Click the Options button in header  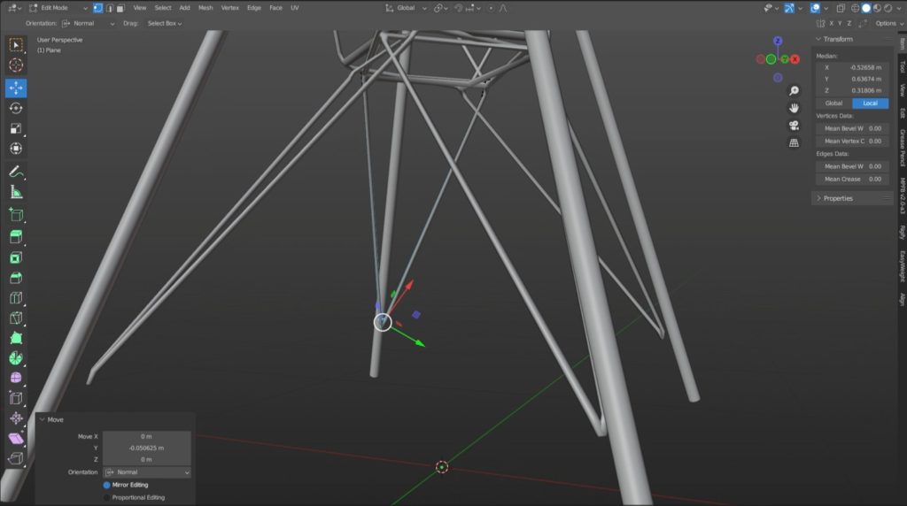(x=888, y=24)
